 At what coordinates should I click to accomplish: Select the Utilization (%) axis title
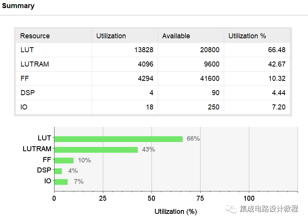[x=175, y=212]
